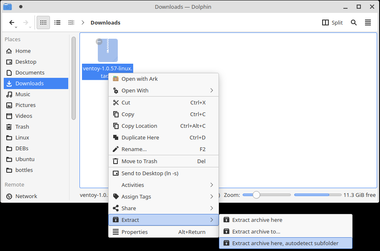The image size is (380, 251).
Task: Open forward history dropdown arrow
Action: click(30, 27)
